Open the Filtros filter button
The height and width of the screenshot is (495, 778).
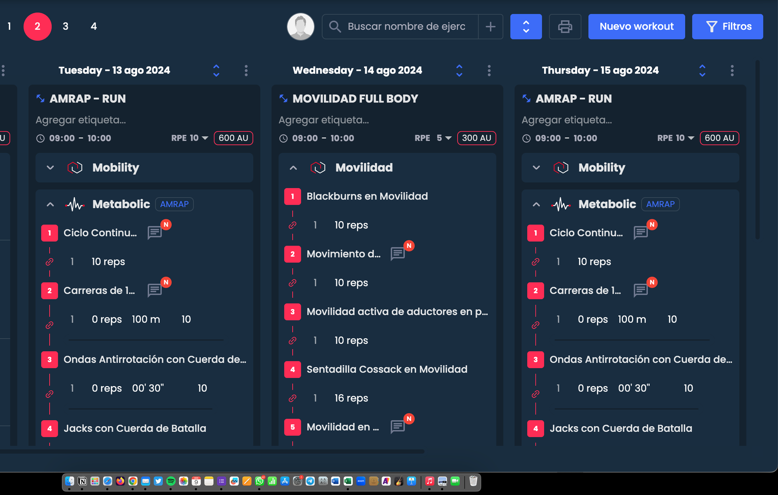[727, 26]
